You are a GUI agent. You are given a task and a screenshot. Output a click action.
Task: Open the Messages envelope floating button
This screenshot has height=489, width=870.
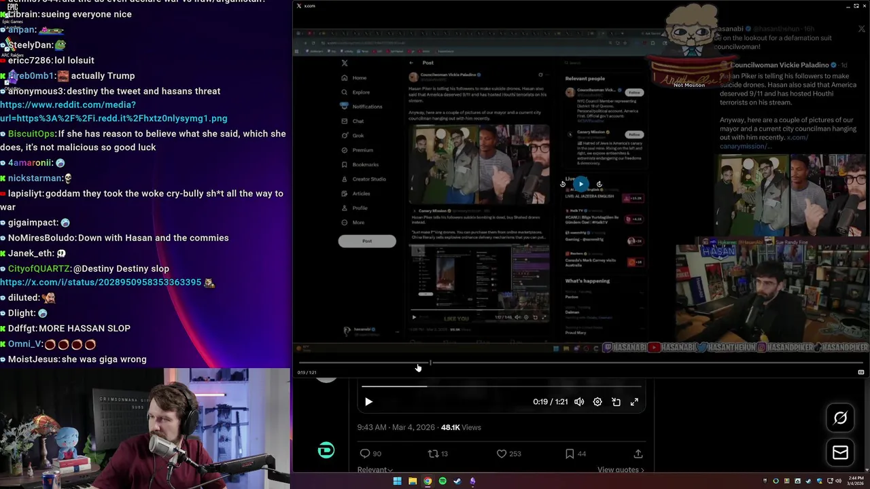(840, 453)
